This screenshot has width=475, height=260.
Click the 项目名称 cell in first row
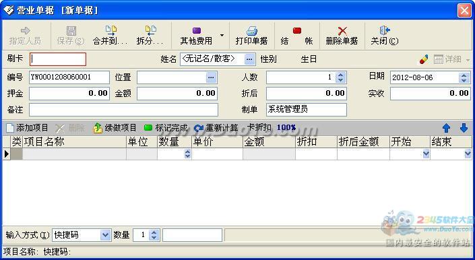point(74,154)
